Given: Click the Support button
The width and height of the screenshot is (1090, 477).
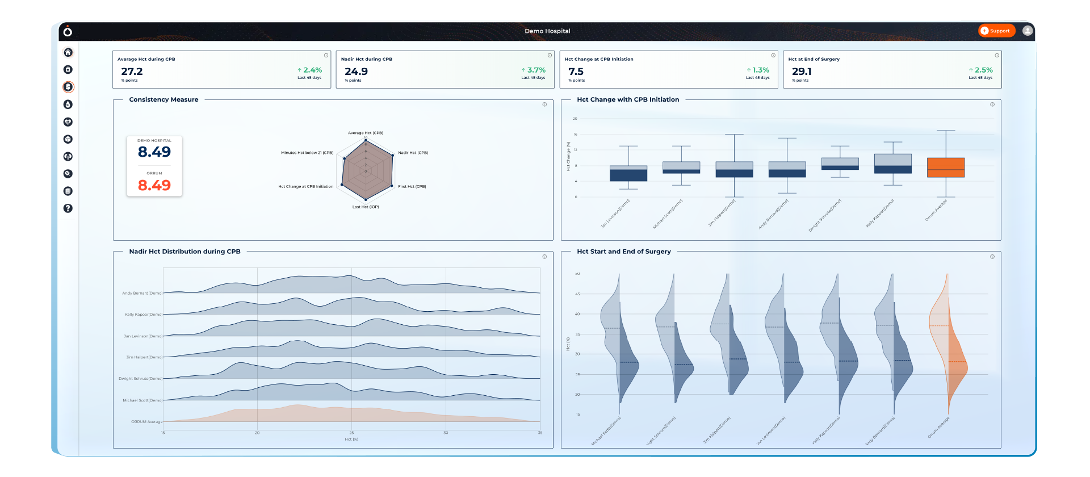Looking at the screenshot, I should pyautogui.click(x=997, y=31).
